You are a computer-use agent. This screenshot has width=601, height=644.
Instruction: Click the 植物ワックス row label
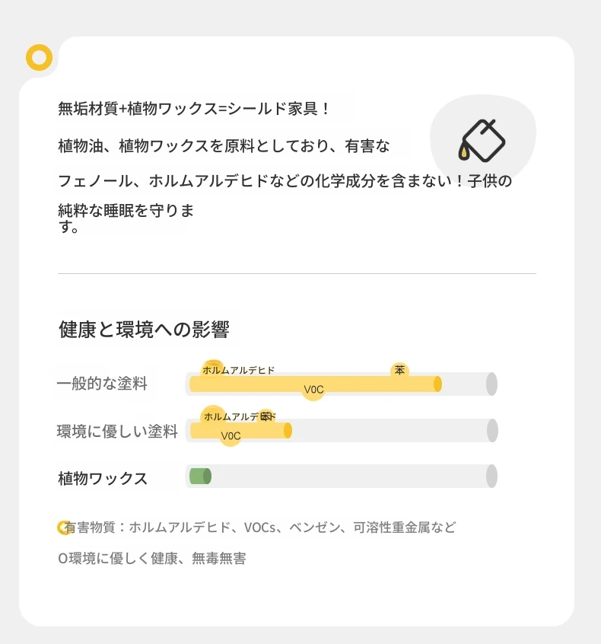coord(103,479)
